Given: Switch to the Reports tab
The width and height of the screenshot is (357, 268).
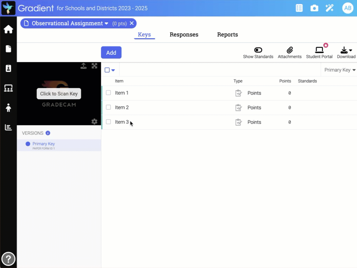Looking at the screenshot, I should pos(227,35).
